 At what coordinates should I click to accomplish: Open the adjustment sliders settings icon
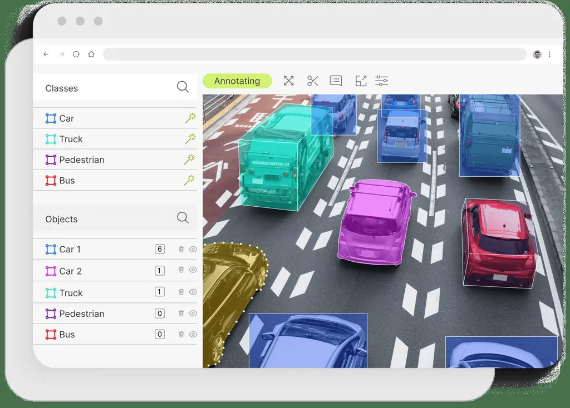[382, 81]
